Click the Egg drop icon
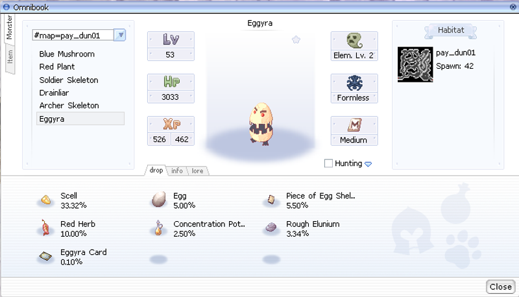Viewport: 519px width, 297px height. tap(158, 200)
